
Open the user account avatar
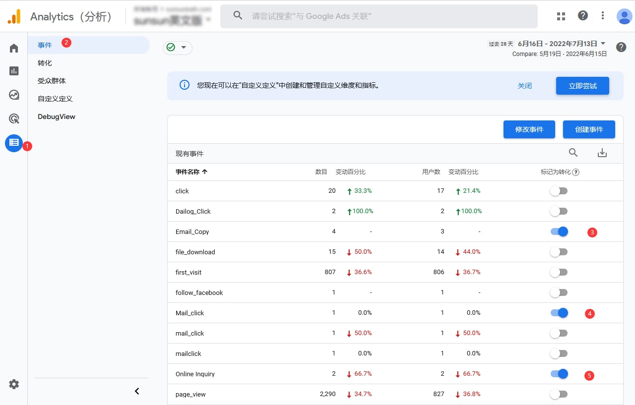[x=624, y=16]
